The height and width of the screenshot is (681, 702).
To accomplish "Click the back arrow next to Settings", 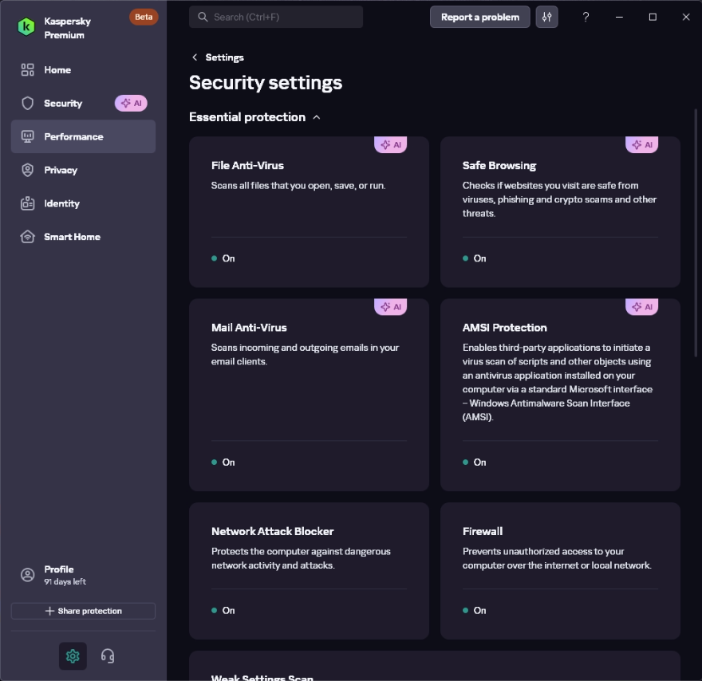I will coord(195,57).
